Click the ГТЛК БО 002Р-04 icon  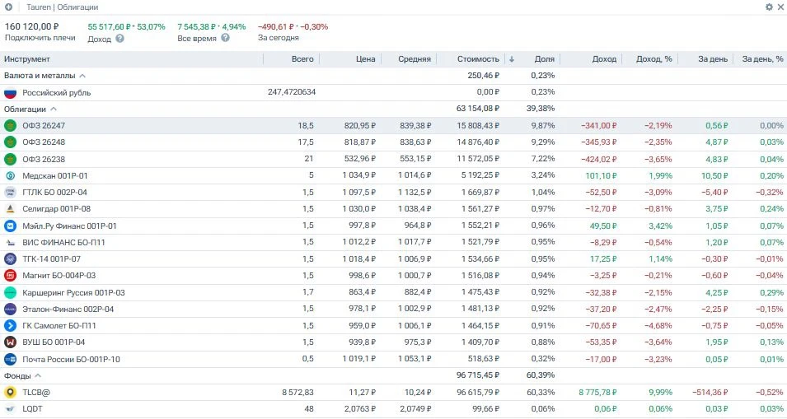coord(10,193)
